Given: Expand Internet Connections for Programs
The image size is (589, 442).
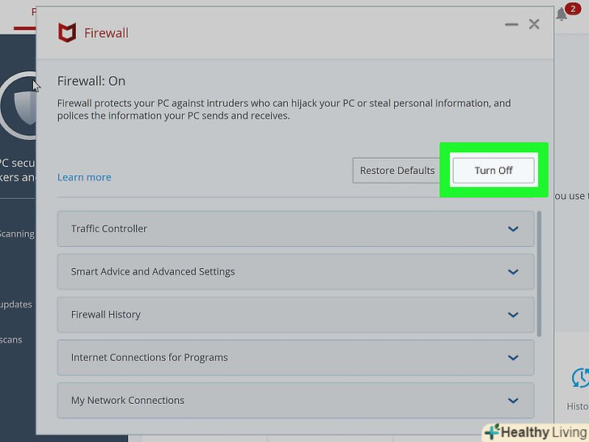Looking at the screenshot, I should (295, 358).
